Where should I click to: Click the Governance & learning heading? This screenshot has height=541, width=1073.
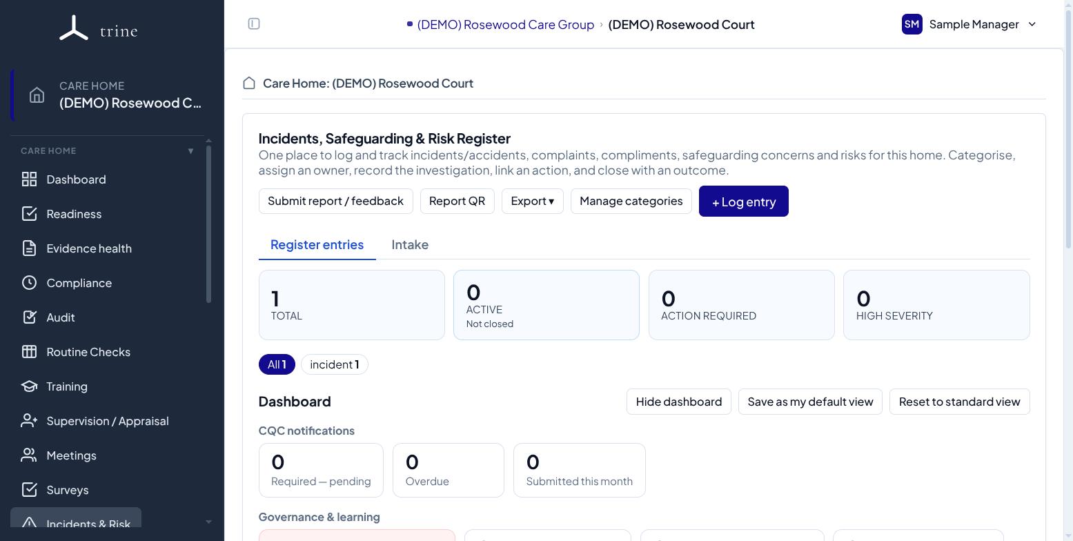(x=319, y=517)
